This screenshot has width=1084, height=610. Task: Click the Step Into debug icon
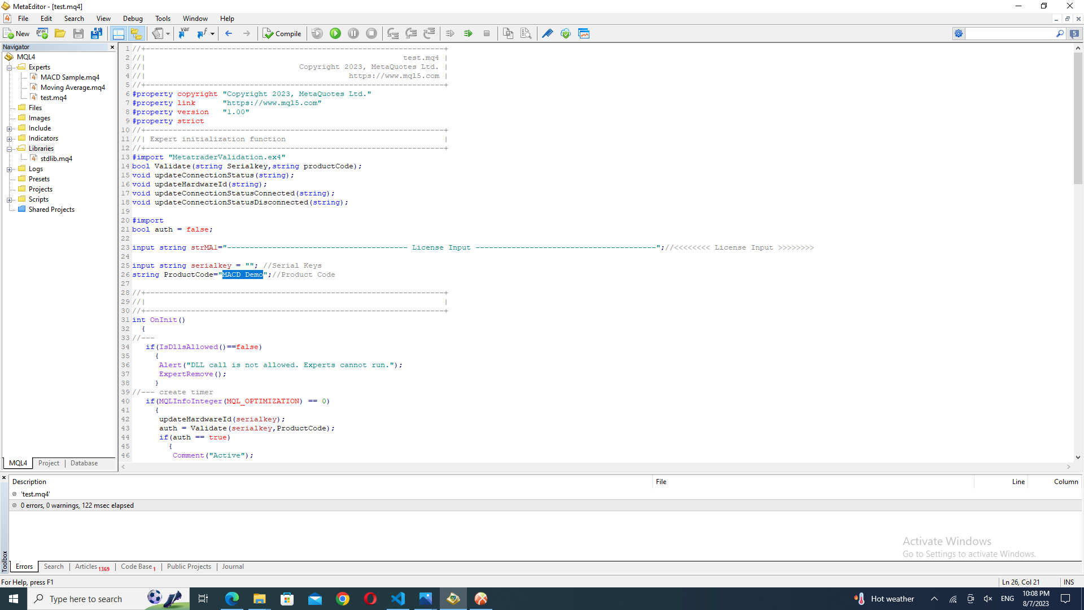click(x=393, y=33)
